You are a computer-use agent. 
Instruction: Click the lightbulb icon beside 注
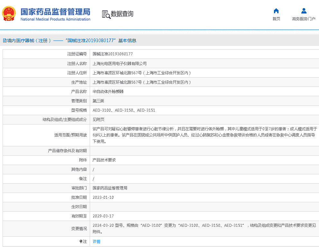pyautogui.click(x=81, y=242)
